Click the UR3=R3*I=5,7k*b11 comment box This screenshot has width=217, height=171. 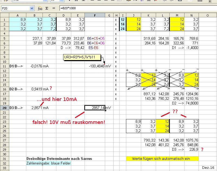point(82,57)
